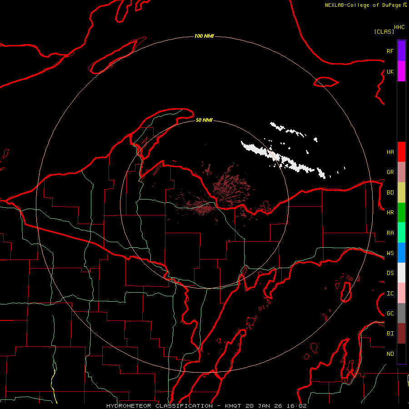Click the GC legend label

click(x=390, y=314)
